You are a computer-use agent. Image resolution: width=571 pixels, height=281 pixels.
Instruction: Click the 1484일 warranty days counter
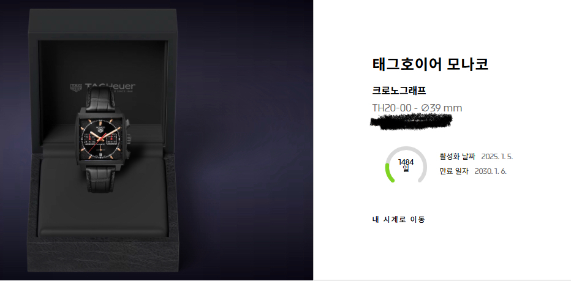pyautogui.click(x=406, y=165)
